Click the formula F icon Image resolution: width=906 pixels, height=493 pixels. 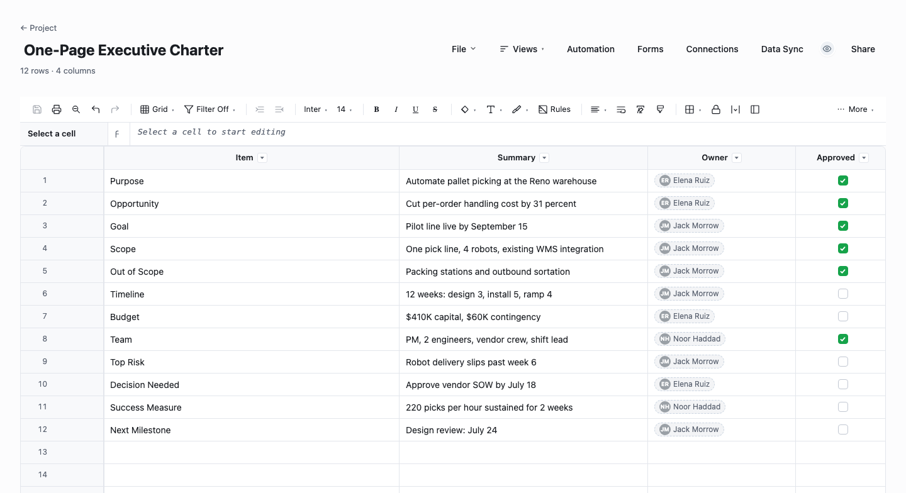(x=117, y=134)
